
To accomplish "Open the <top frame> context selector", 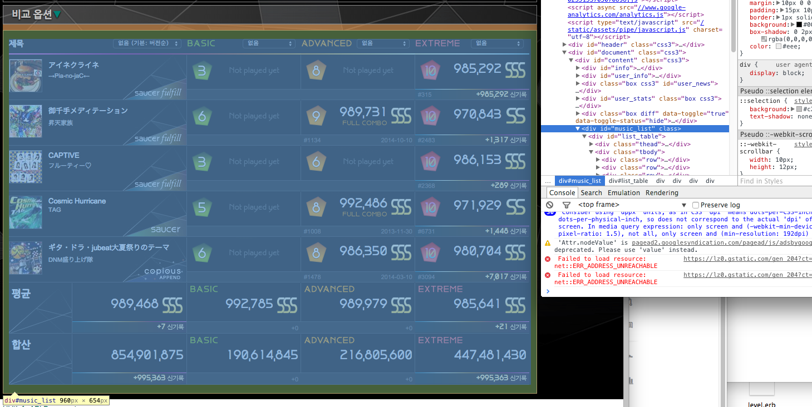I will 633,205.
